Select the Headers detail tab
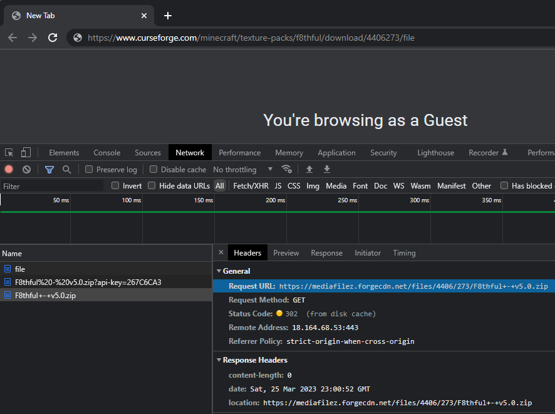The height and width of the screenshot is (414, 555). 247,252
